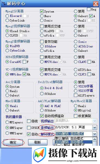The height and width of the screenshot is (164, 100).
Task: Click the 确定 button
Action: [13, 142]
